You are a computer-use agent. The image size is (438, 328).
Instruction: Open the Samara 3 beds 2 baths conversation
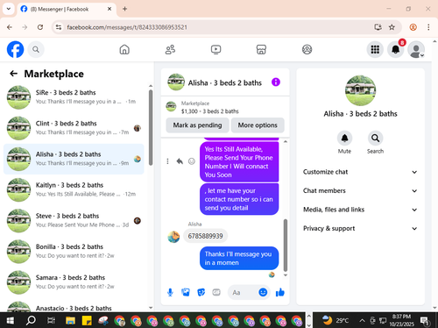coord(74,282)
